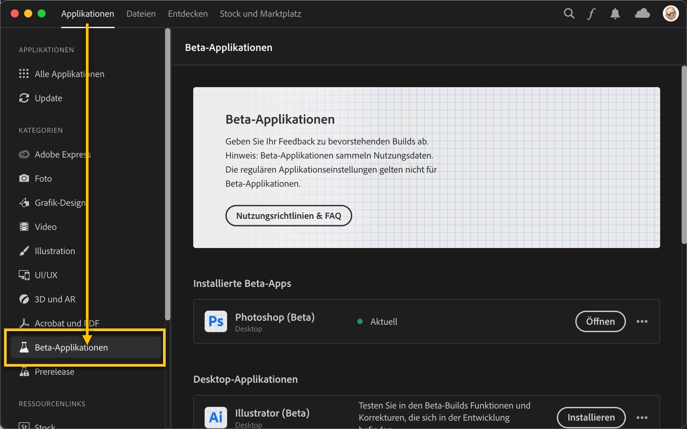This screenshot has height=429, width=687.
Task: Switch to the Dateien tab
Action: tap(141, 14)
